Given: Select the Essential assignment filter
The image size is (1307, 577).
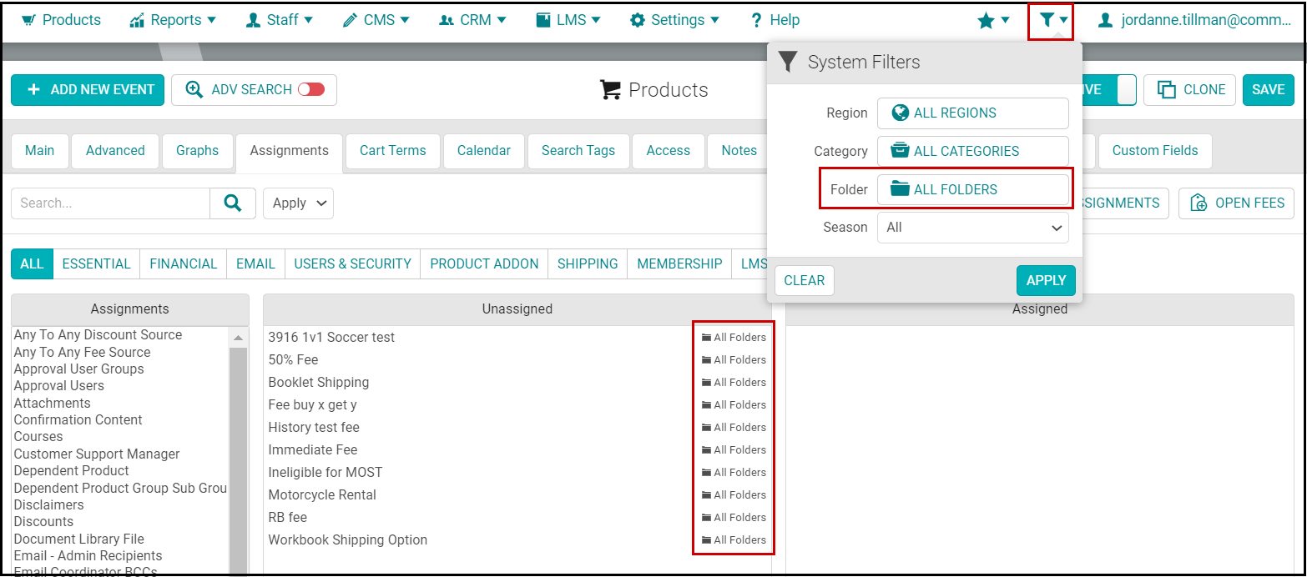Looking at the screenshot, I should [96, 263].
